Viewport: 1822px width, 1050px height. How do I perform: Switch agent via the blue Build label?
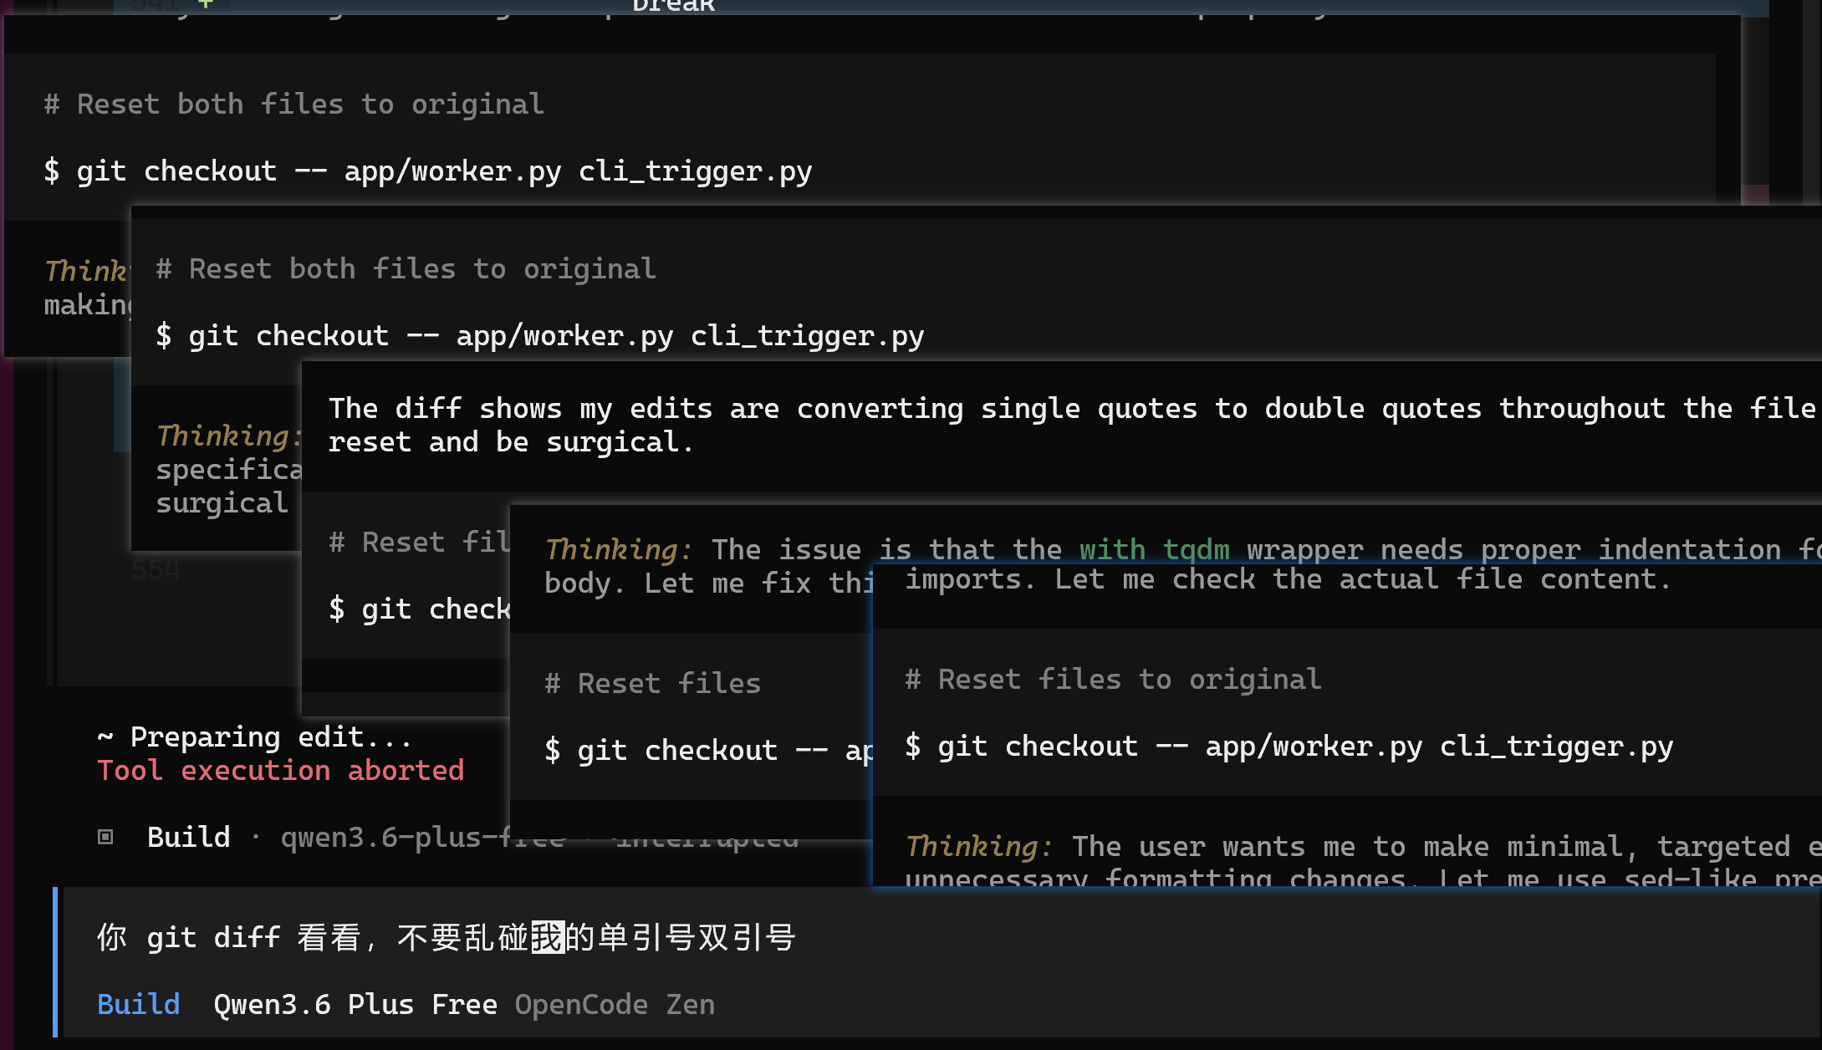139,1004
